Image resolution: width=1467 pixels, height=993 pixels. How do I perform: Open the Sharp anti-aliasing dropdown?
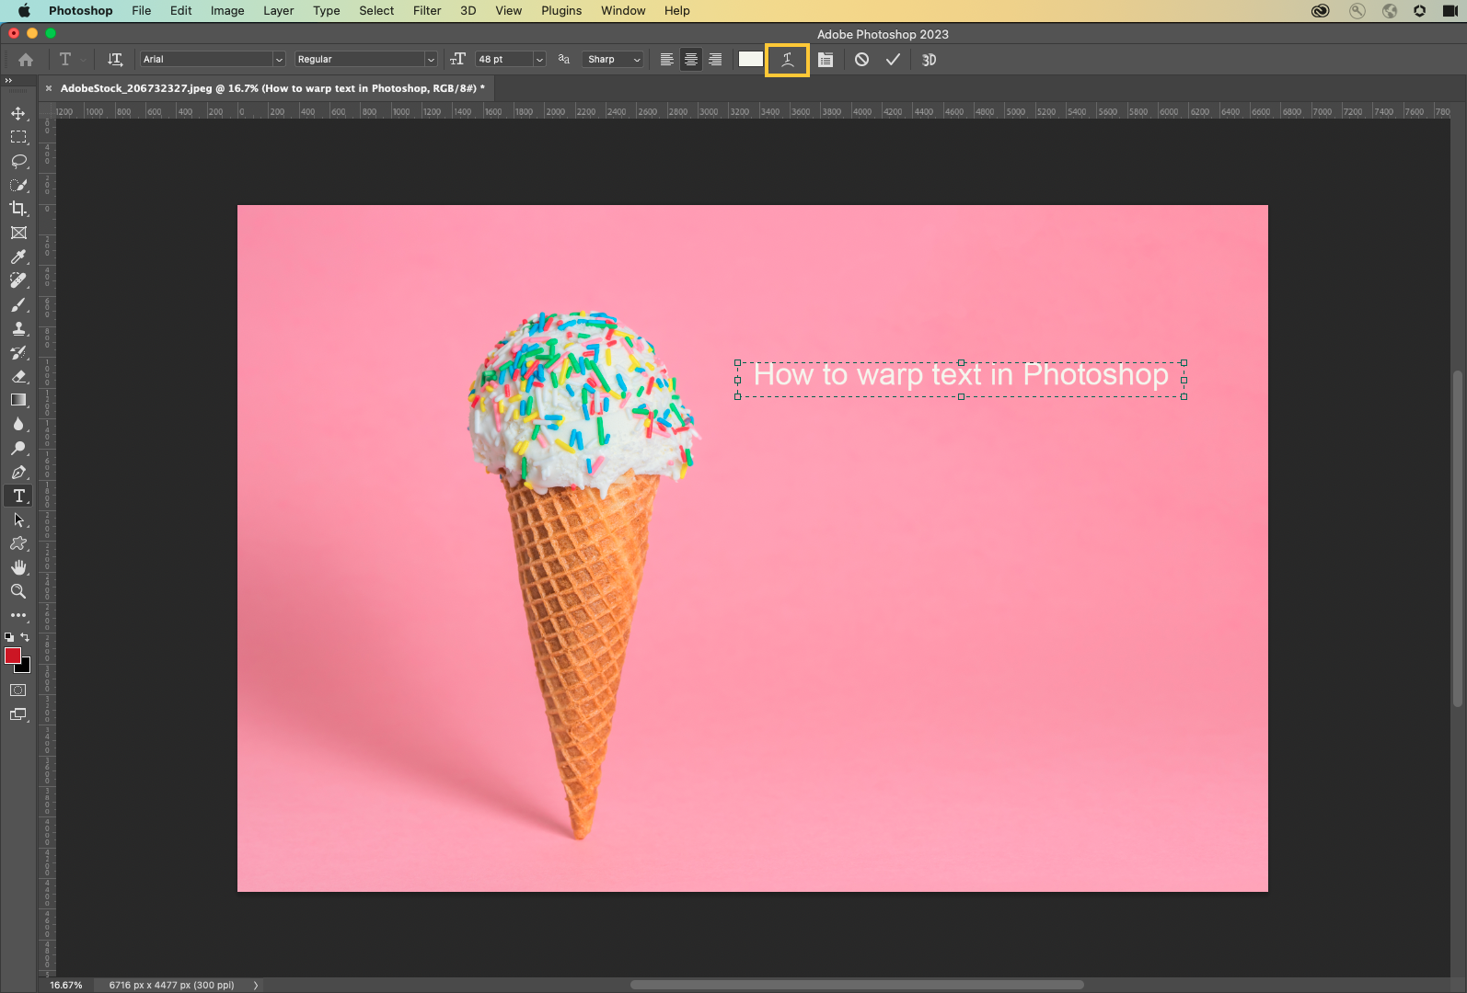612,60
